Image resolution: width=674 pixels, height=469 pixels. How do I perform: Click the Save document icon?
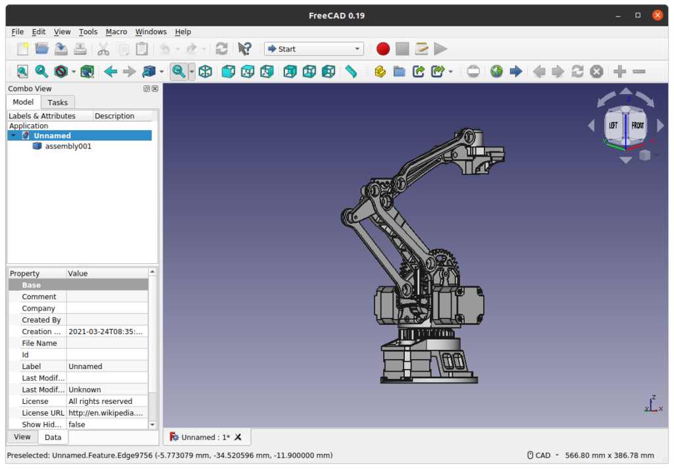pyautogui.click(x=61, y=49)
